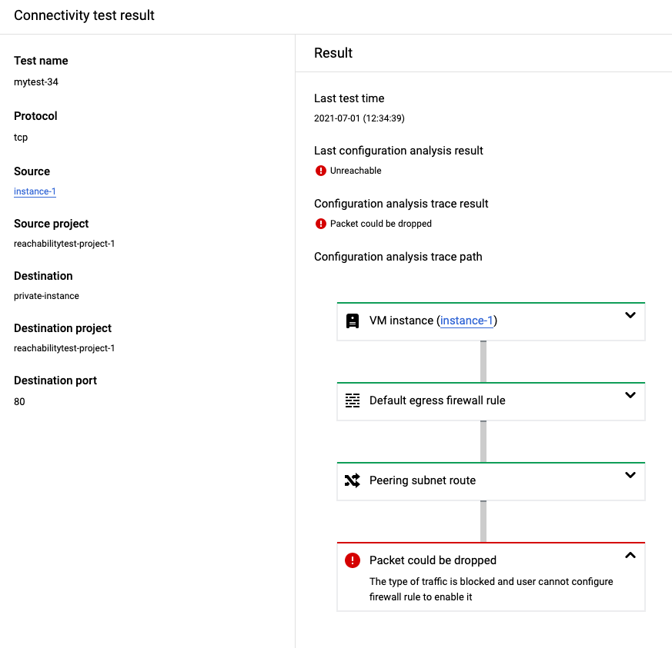This screenshot has width=672, height=648.
Task: Collapse the Packet could be dropped details
Action: pyautogui.click(x=630, y=555)
